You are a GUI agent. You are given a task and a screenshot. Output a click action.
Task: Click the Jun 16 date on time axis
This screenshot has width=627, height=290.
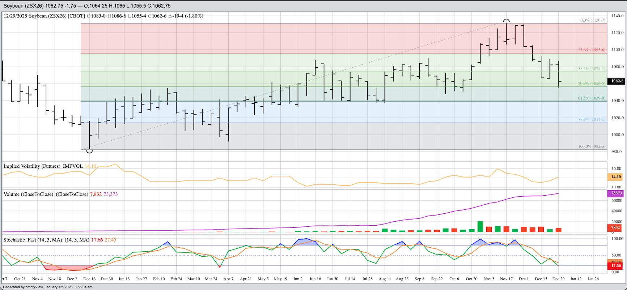(315, 279)
